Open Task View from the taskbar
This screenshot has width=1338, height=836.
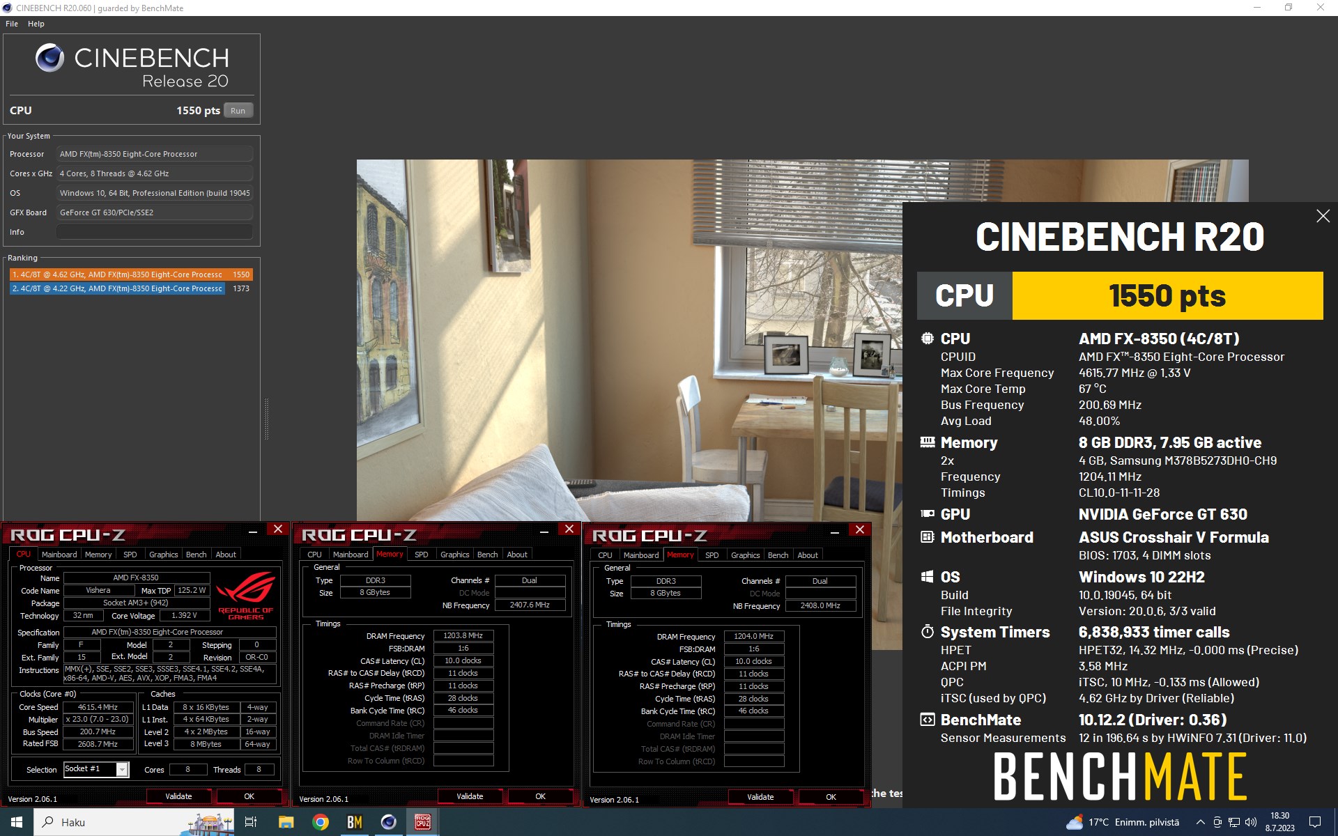251,822
